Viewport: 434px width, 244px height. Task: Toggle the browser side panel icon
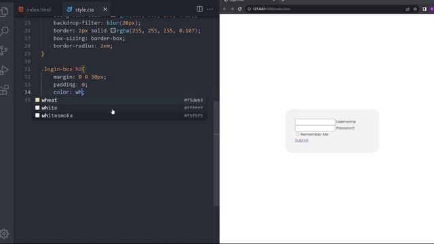[425, 9]
